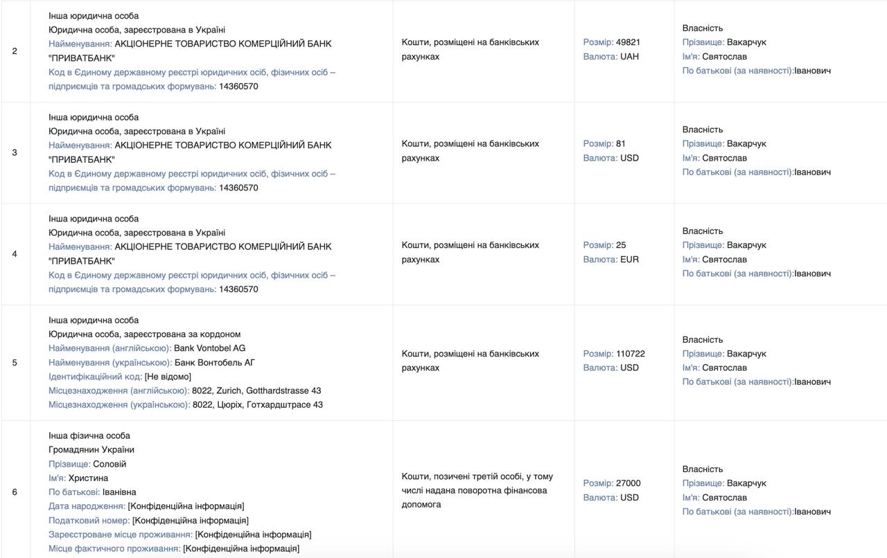Click the amount 27000 in row 6
887x558 pixels.
628,483
